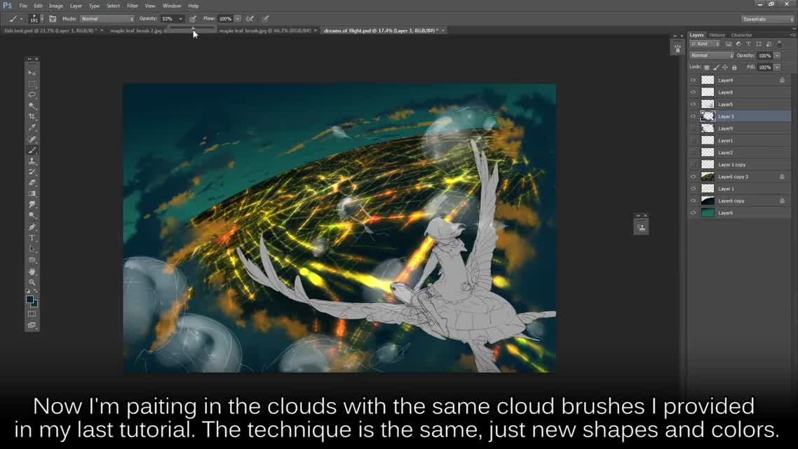Image resolution: width=798 pixels, height=449 pixels.
Task: Select the Magic Wand tool
Action: [32, 106]
